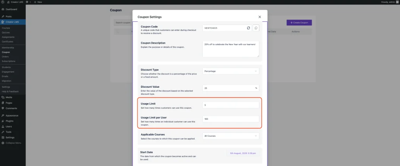Click the Discount Value field

[228, 88]
